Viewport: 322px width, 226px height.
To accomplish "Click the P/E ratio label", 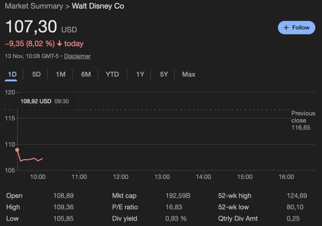I will click(x=125, y=207).
